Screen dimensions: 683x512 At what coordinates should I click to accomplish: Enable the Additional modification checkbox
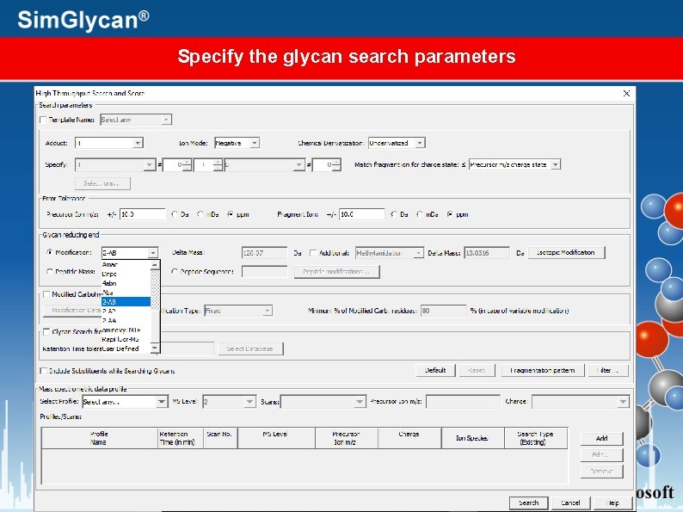tap(313, 253)
